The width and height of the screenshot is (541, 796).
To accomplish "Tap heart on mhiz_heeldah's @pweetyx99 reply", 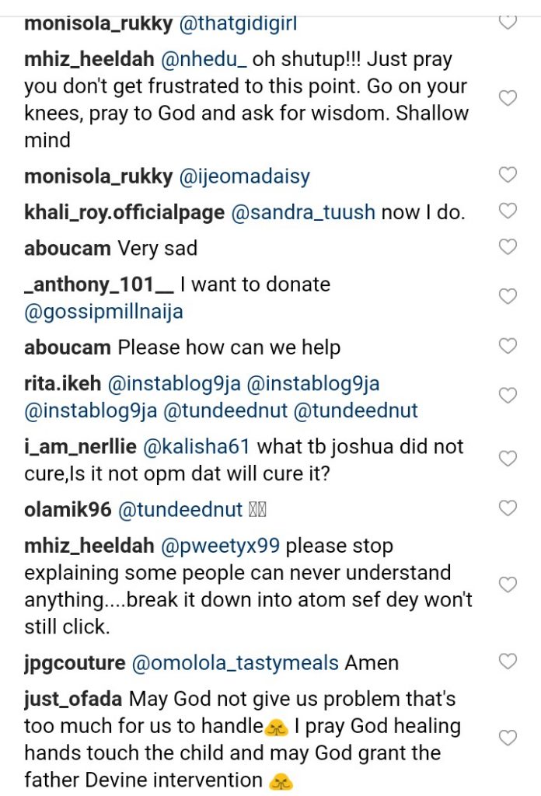I will coord(508,585).
